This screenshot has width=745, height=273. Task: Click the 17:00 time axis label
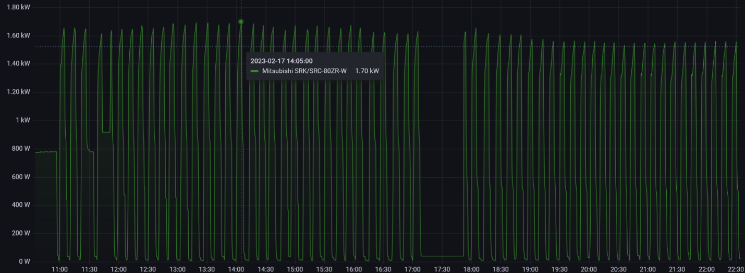[x=413, y=269]
